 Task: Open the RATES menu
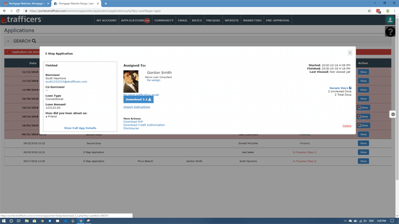[197, 21]
